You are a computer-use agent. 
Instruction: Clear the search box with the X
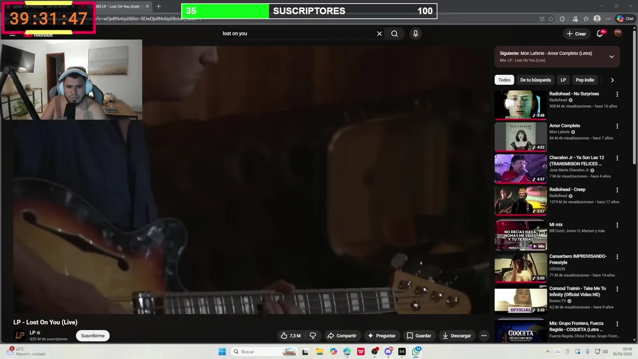379,33
